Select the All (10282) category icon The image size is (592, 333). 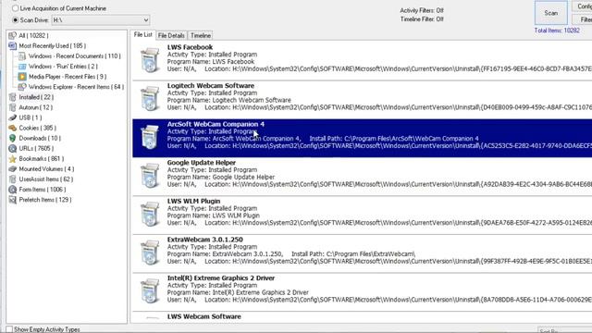(12, 35)
